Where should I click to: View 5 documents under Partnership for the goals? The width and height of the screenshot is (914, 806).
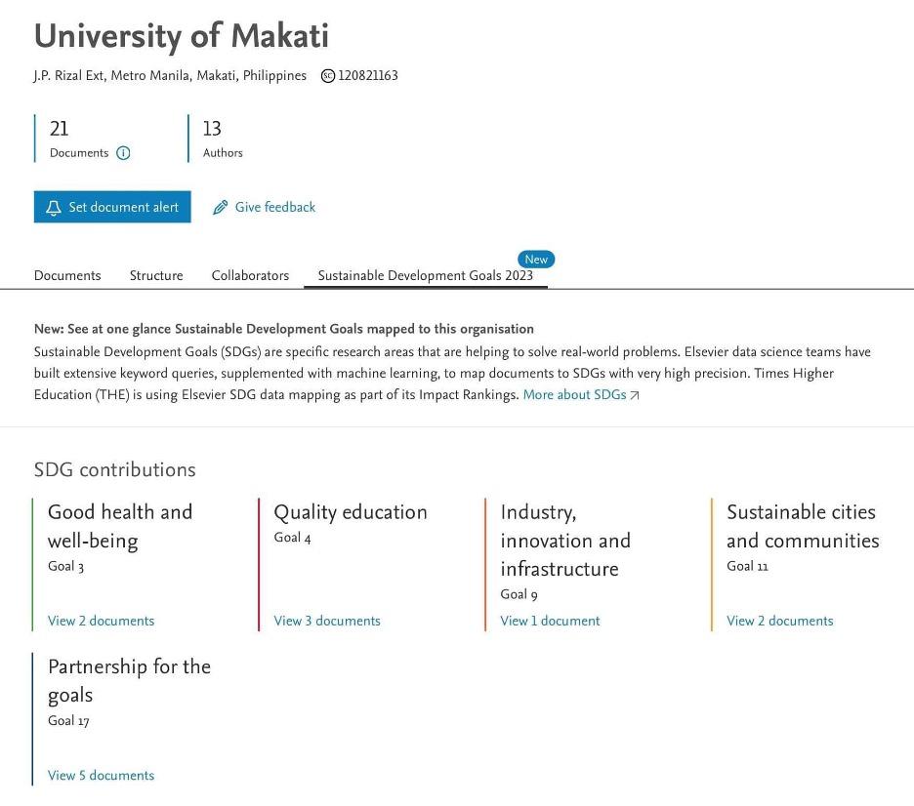pos(102,775)
